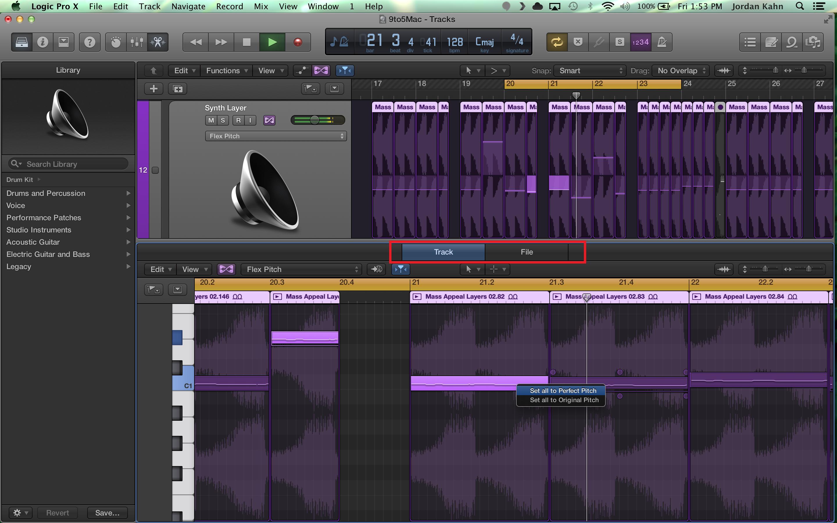Click the add track plus button
The width and height of the screenshot is (837, 523).
[x=153, y=89]
